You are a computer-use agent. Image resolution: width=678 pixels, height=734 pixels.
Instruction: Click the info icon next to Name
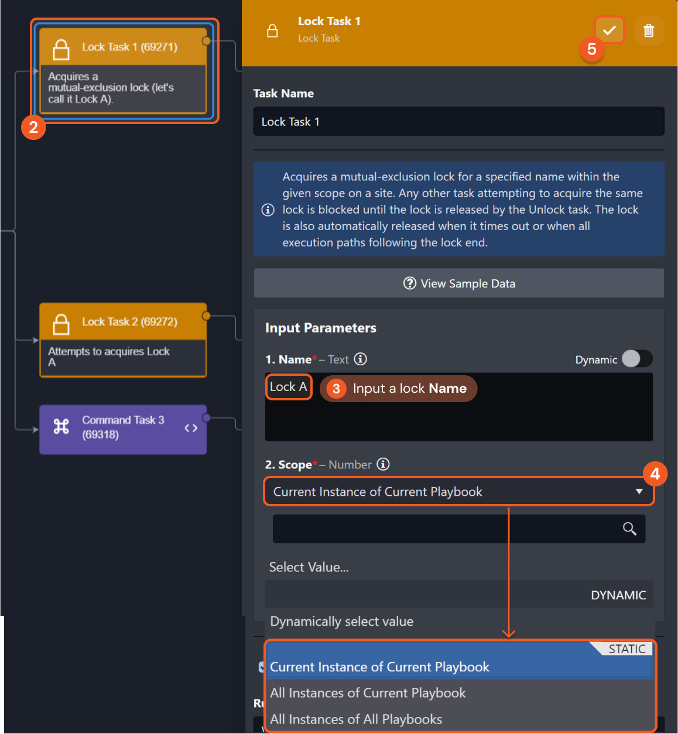click(x=361, y=359)
